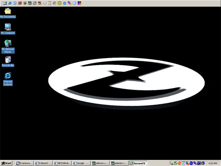The image size is (221, 166).
Task: Click the blue circle with yellow lines tray icon
Action: [191, 163]
